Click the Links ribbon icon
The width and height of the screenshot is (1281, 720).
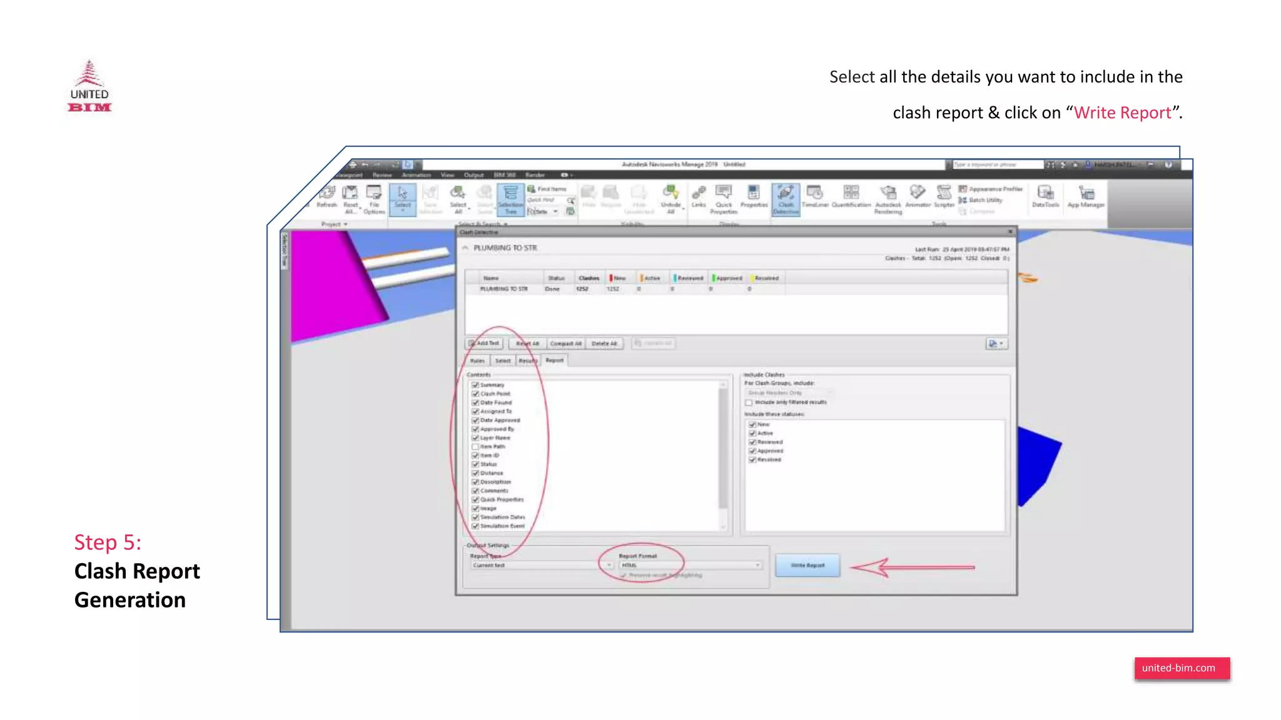699,196
